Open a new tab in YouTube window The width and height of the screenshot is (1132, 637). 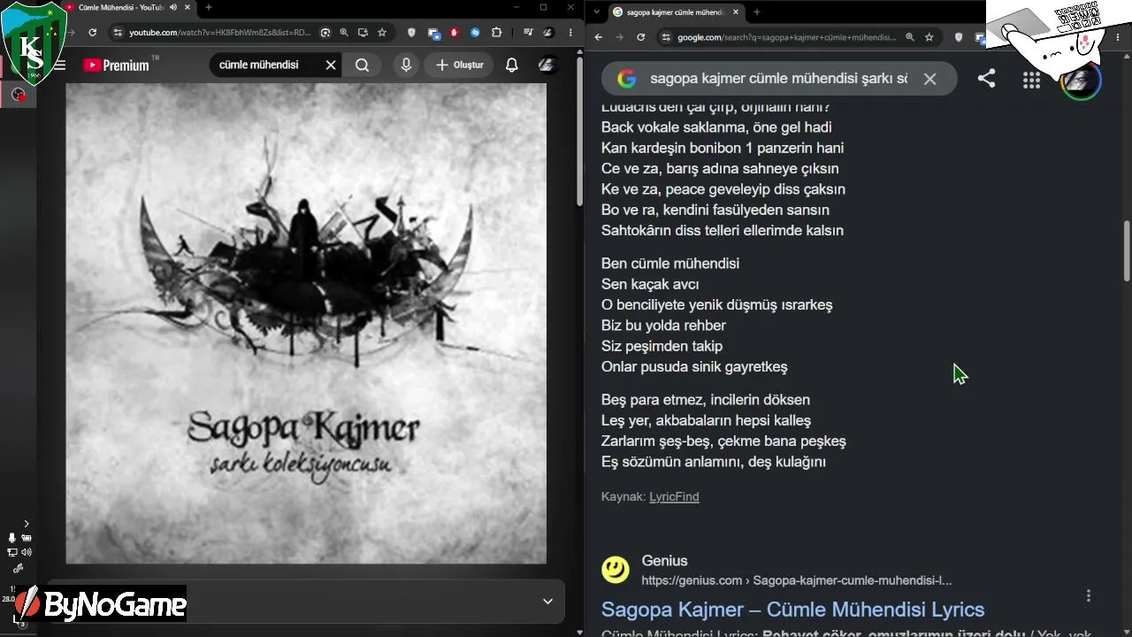pos(209,8)
